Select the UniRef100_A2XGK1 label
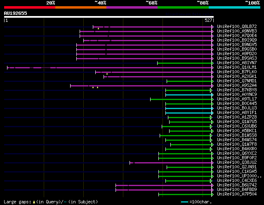 237,77
